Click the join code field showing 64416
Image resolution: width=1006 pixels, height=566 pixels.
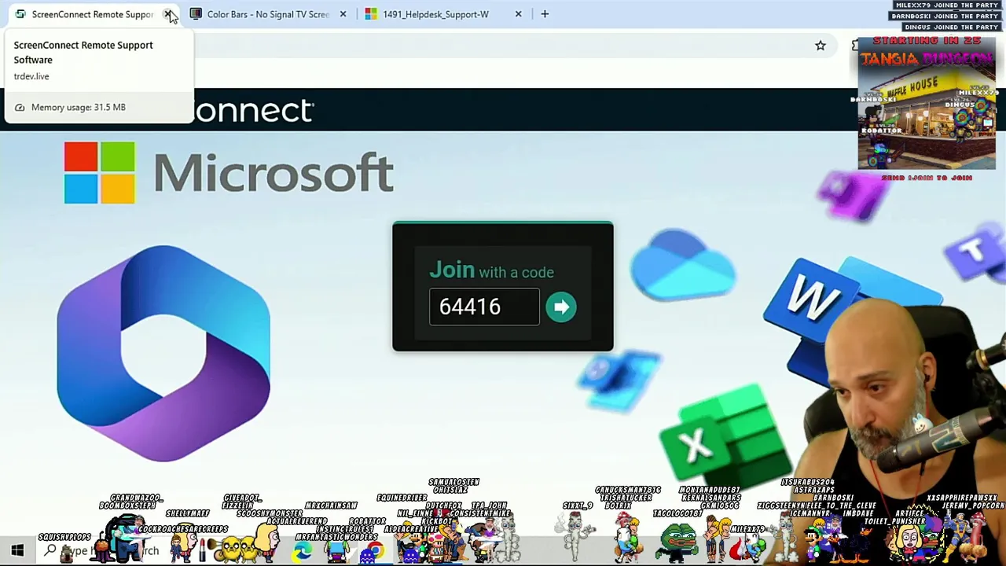pos(484,307)
